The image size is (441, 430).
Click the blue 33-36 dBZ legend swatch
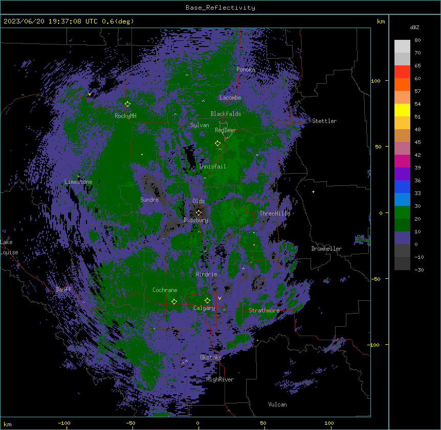pyautogui.click(x=402, y=186)
